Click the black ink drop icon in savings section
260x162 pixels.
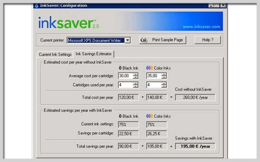tap(120, 116)
